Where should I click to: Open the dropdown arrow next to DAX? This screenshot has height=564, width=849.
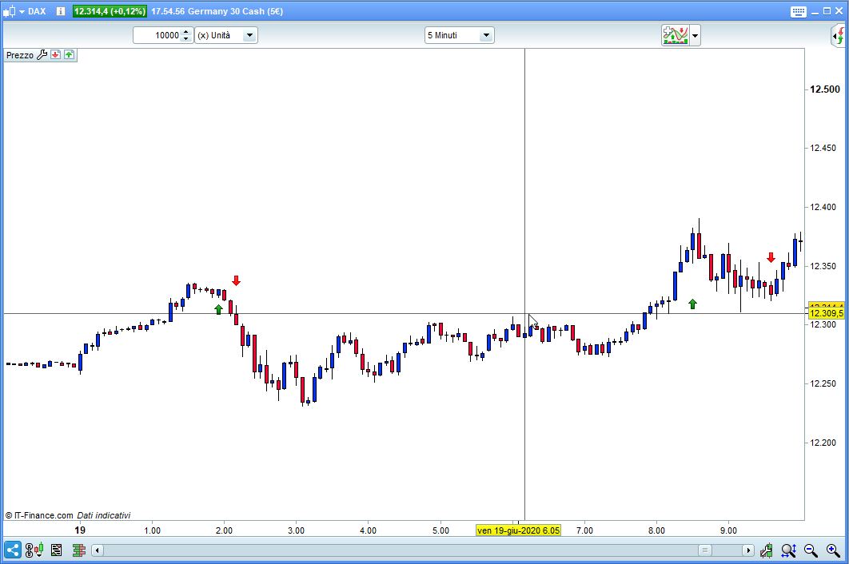tap(22, 11)
